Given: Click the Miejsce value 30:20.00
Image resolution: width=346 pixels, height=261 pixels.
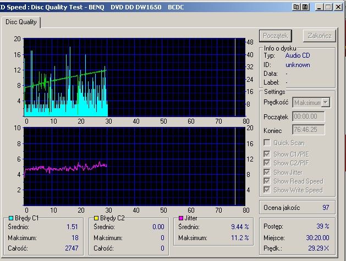Looking at the screenshot, I should [317, 237].
